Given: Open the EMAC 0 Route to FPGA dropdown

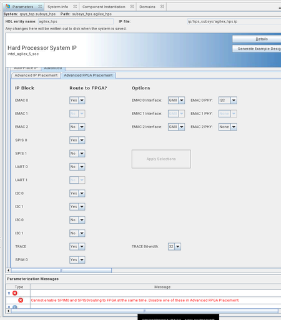Looking at the screenshot, I should (77, 100).
